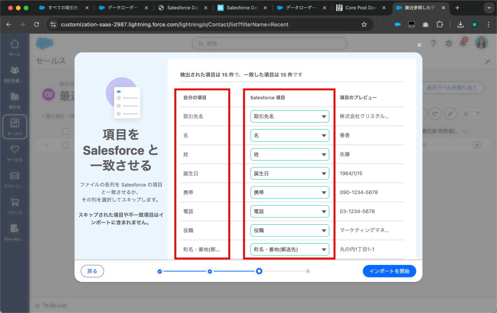Click list view inline edit pencil button
This screenshot has width=497, height=313.
(x=450, y=114)
